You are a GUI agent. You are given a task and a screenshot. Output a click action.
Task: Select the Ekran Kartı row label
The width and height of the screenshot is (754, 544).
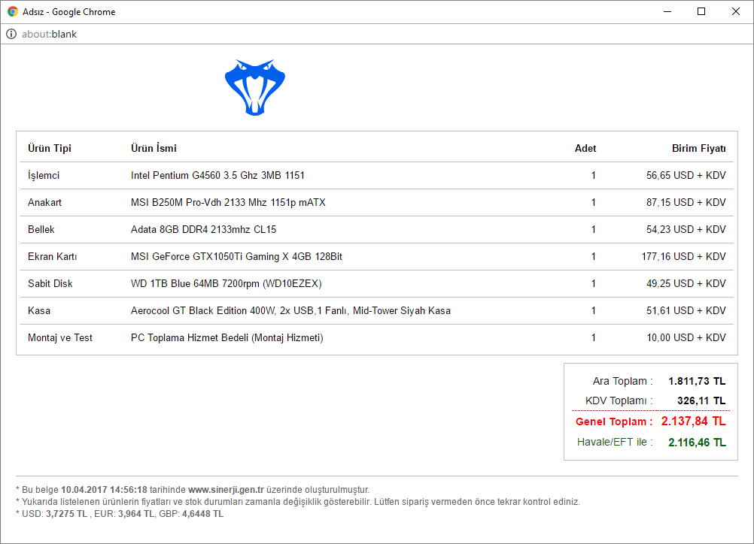pos(53,256)
